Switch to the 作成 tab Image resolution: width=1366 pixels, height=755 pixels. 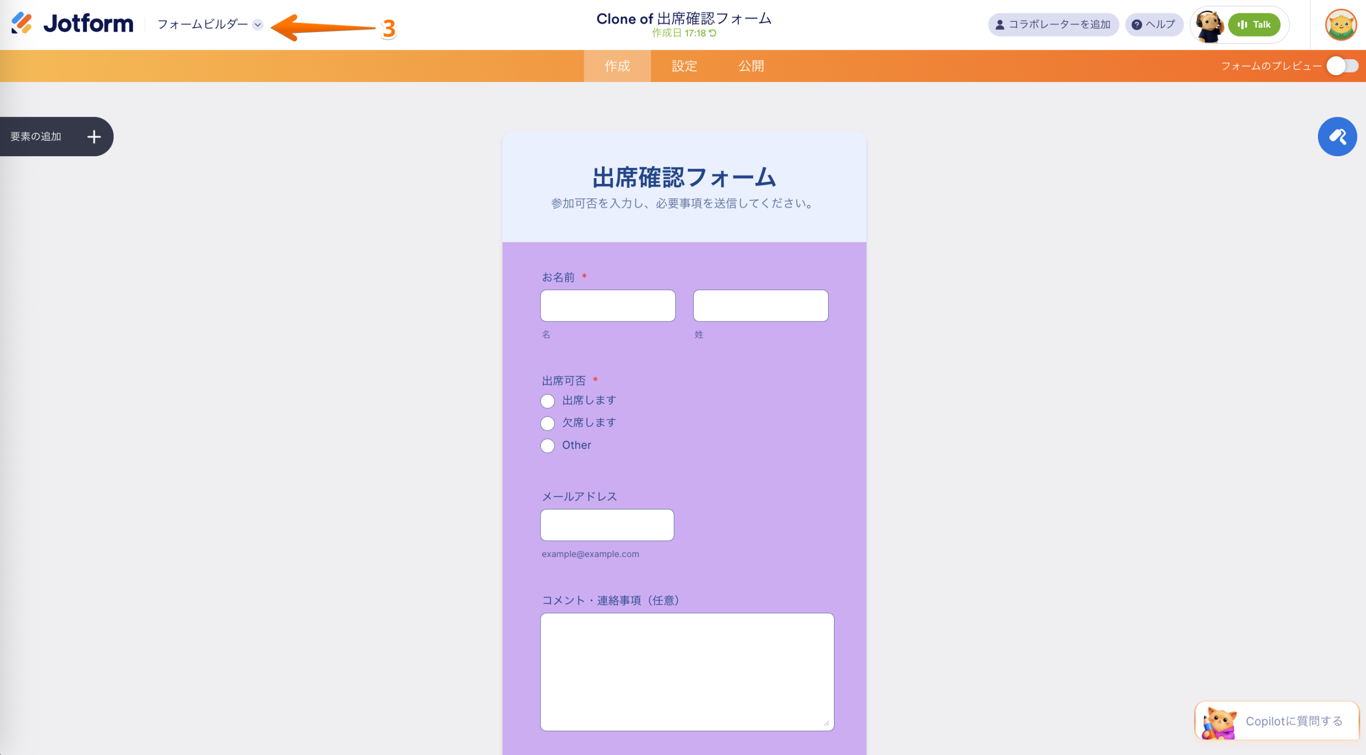tap(617, 66)
